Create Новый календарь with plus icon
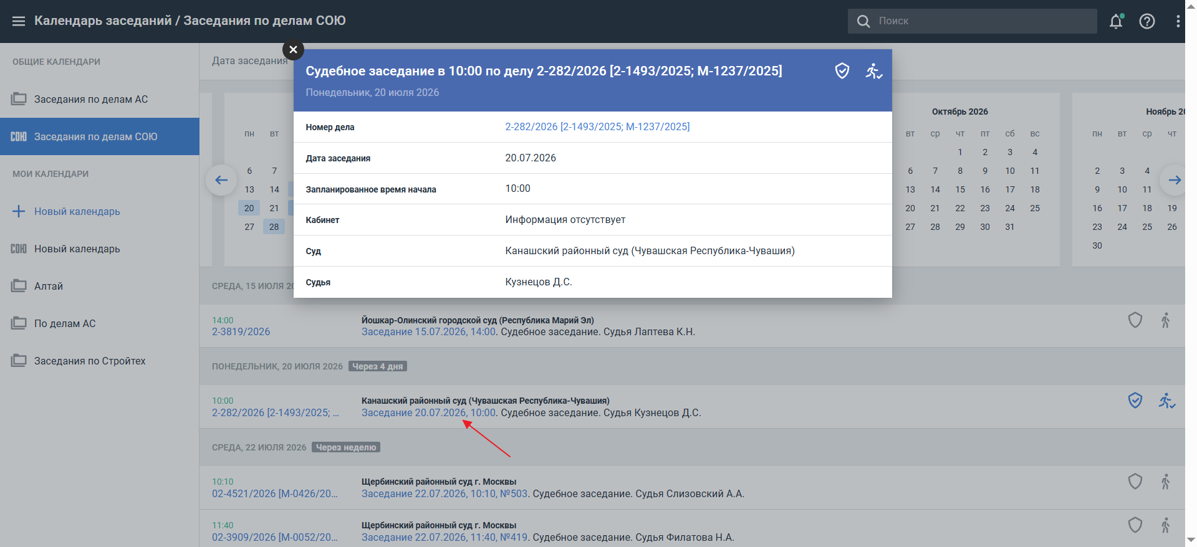This screenshot has height=547, width=1197. pyautogui.click(x=100, y=211)
